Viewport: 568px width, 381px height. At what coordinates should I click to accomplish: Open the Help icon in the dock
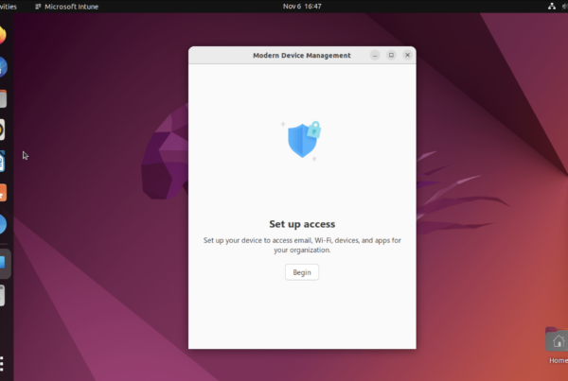(3, 224)
